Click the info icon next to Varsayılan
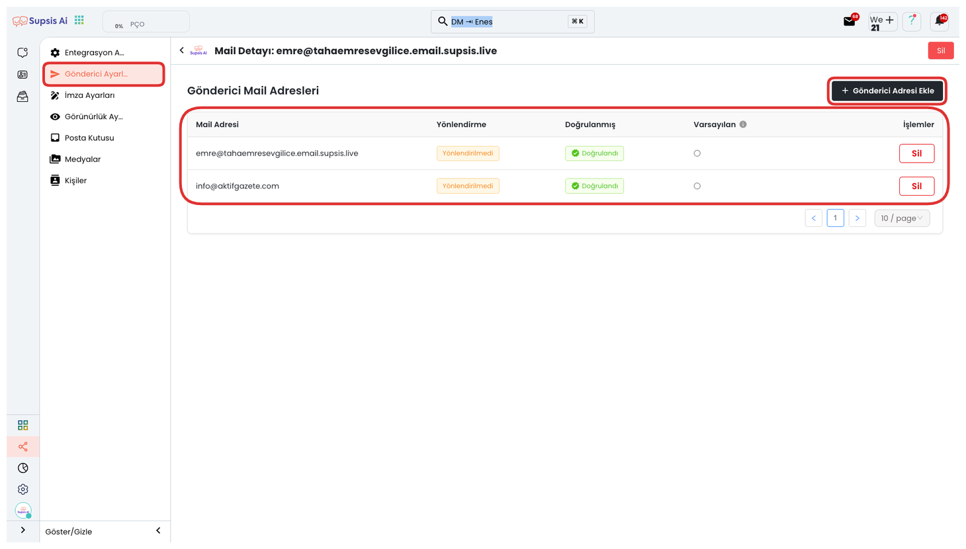966x549 pixels. (x=743, y=124)
